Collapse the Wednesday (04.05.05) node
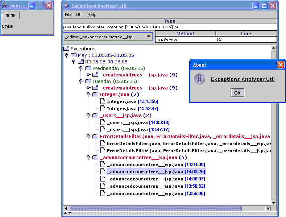The width and height of the screenshot is (286, 217). tap(81, 68)
